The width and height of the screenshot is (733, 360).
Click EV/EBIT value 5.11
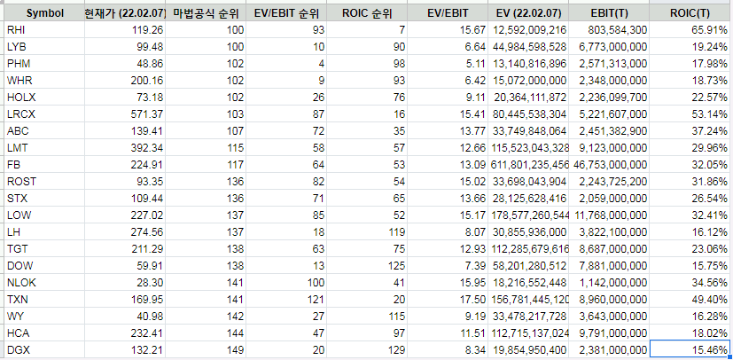click(x=448, y=64)
